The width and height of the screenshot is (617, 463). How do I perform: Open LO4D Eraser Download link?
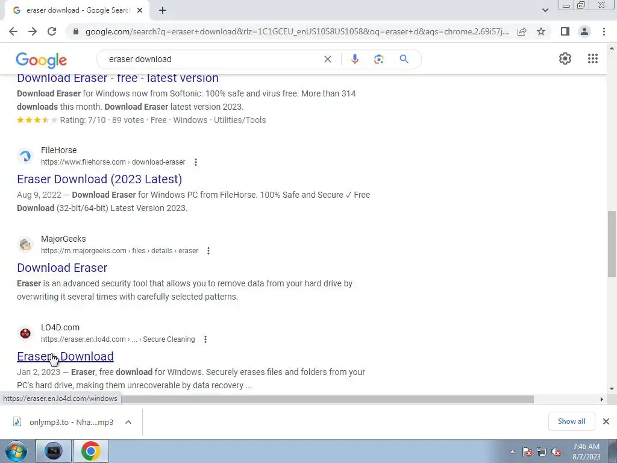click(65, 356)
